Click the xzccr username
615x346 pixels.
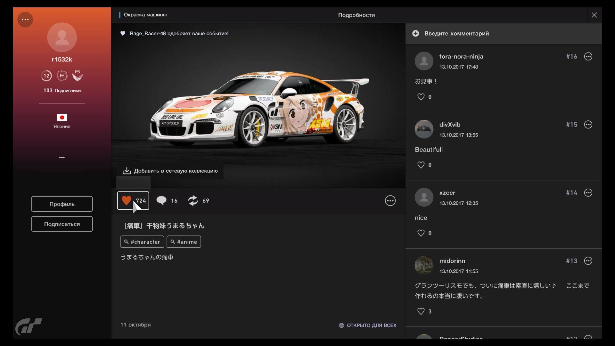coord(447,193)
